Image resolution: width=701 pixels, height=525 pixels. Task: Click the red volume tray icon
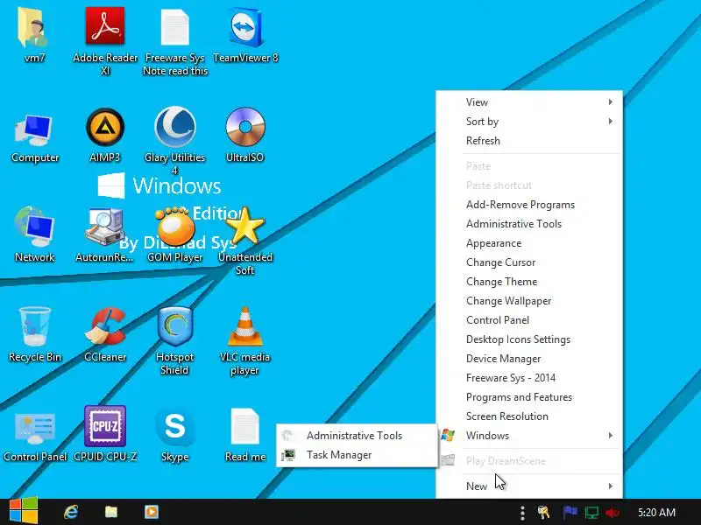[x=612, y=513]
